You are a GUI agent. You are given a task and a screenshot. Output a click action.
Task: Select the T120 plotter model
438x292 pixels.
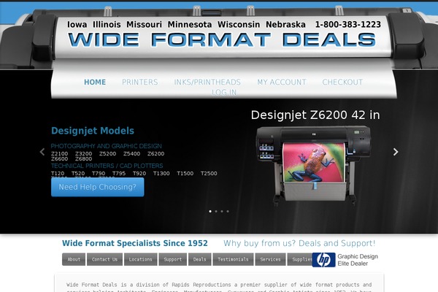[x=58, y=173]
